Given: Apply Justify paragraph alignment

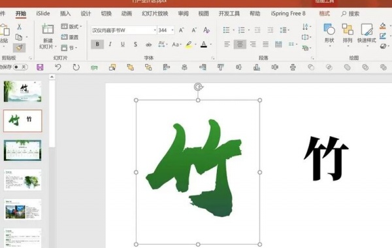Looking at the screenshot, I should click(265, 44).
